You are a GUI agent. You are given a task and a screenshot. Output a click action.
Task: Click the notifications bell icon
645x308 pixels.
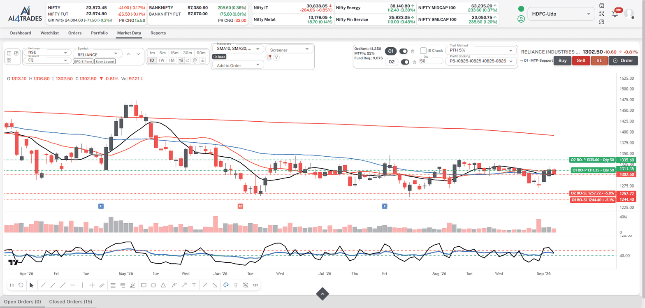(x=615, y=14)
